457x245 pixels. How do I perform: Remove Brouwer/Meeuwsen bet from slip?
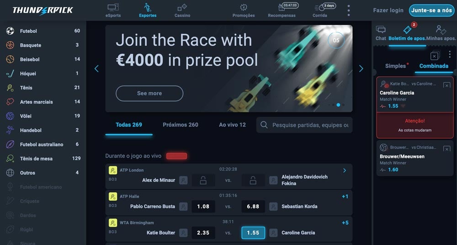(x=446, y=149)
